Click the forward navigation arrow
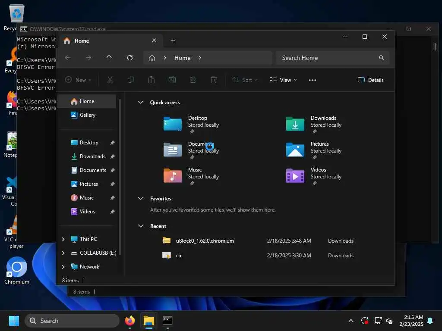The image size is (442, 331). click(88, 58)
